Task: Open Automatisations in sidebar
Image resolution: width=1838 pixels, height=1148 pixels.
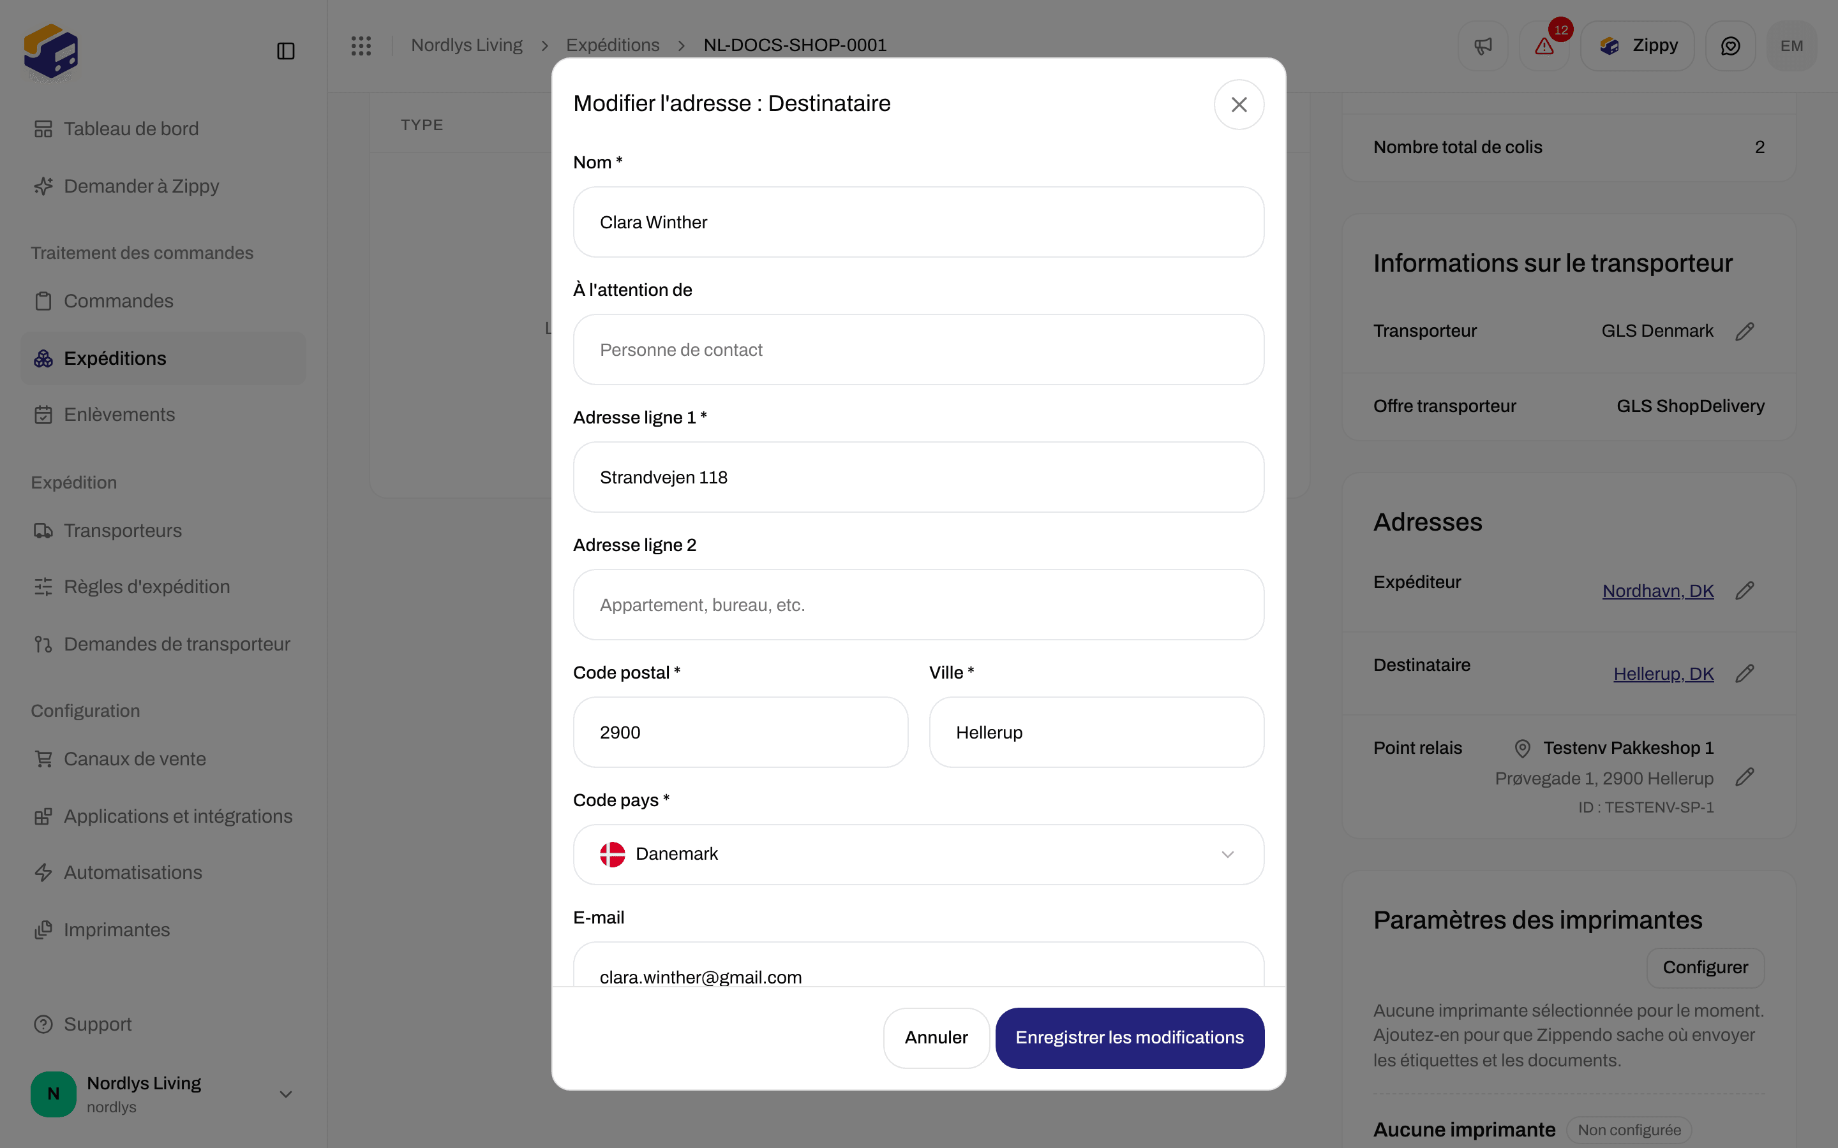Action: click(x=163, y=873)
